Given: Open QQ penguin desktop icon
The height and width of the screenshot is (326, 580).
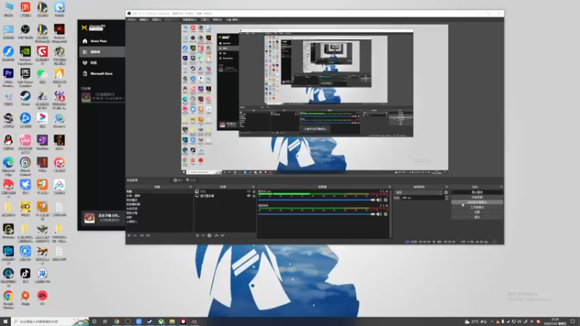Looking at the screenshot, I should point(8,143).
